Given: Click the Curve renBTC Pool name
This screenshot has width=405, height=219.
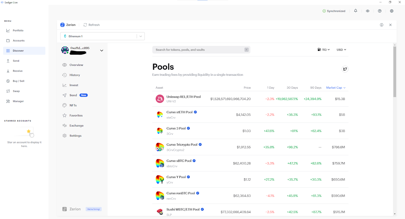Looking at the screenshot, I should coord(181,193).
